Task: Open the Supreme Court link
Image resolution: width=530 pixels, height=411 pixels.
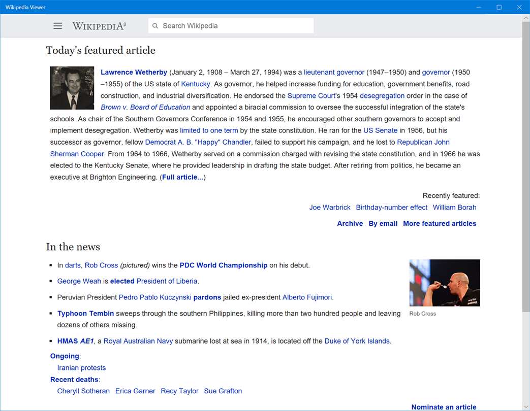Action: (311, 96)
